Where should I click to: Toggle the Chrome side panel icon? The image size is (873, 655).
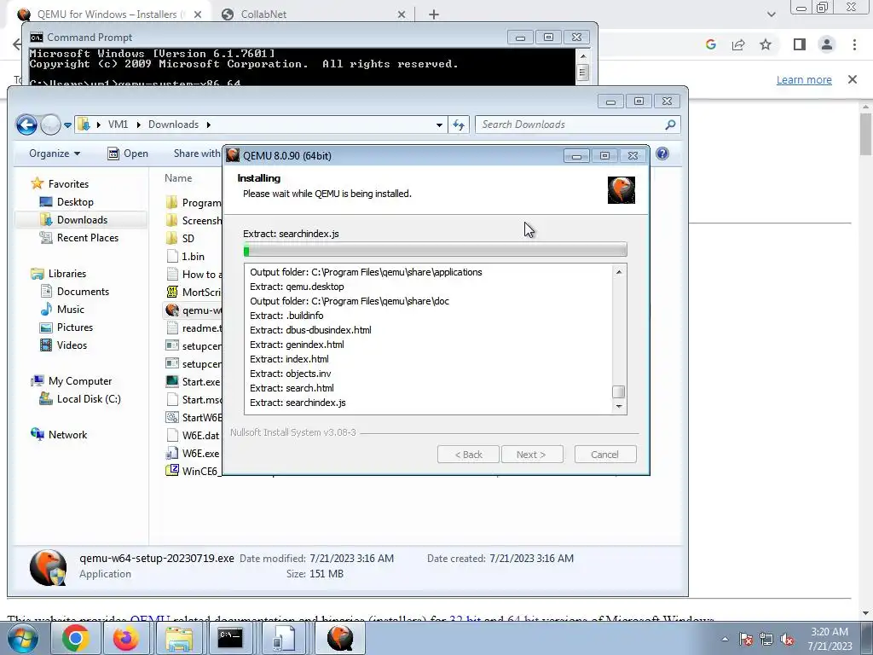[x=800, y=44]
